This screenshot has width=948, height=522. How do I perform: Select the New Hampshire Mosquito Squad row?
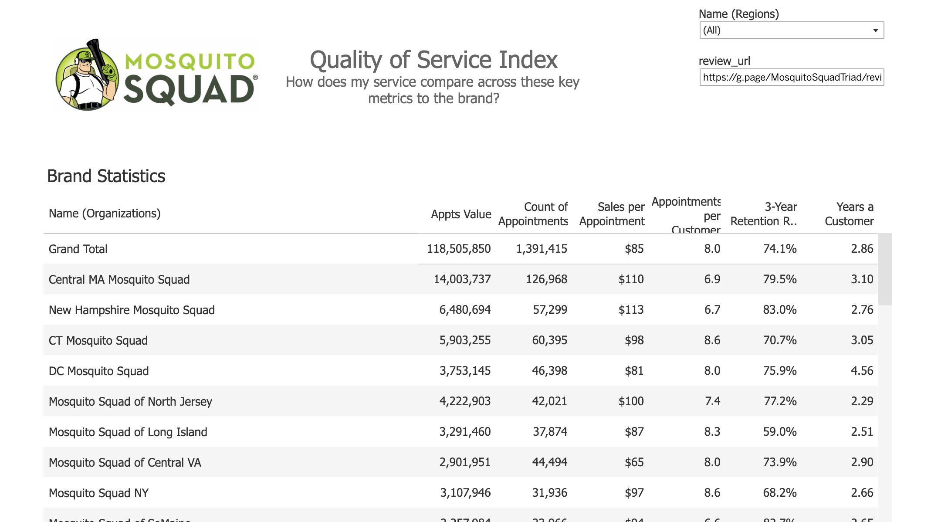[x=132, y=310]
